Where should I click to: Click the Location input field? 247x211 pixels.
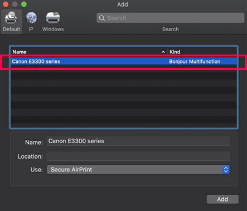tap(138, 156)
